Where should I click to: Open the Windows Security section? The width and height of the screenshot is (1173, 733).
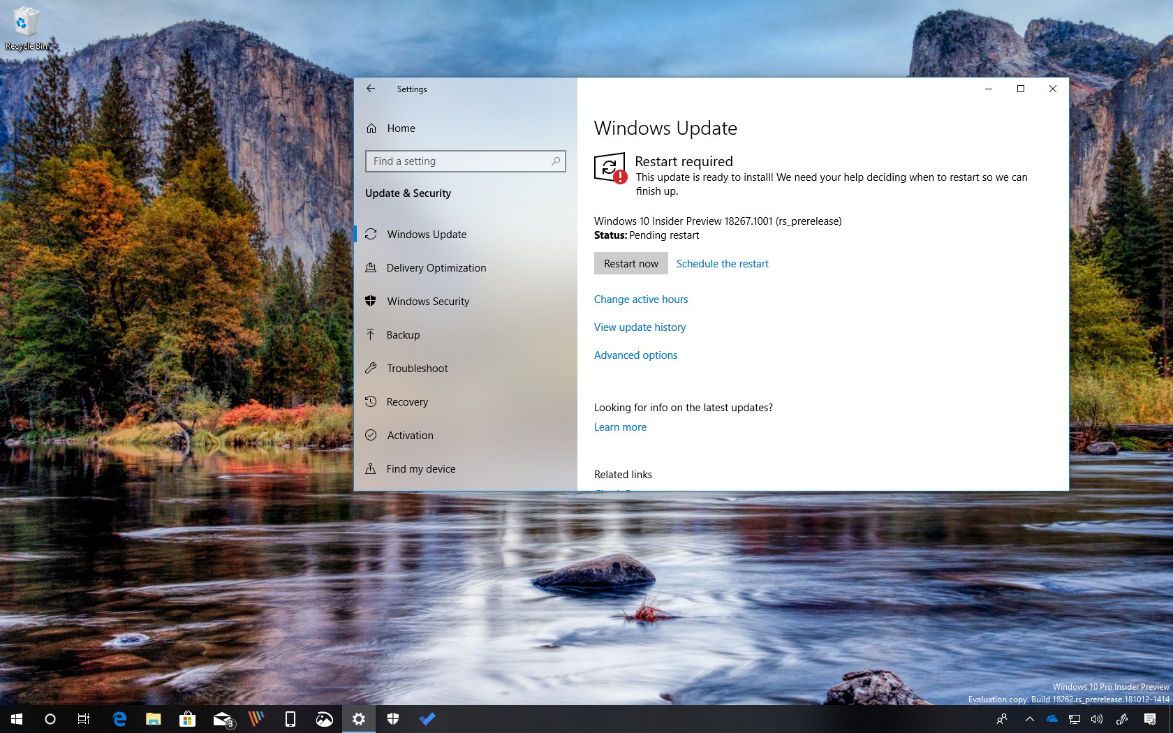coord(428,301)
